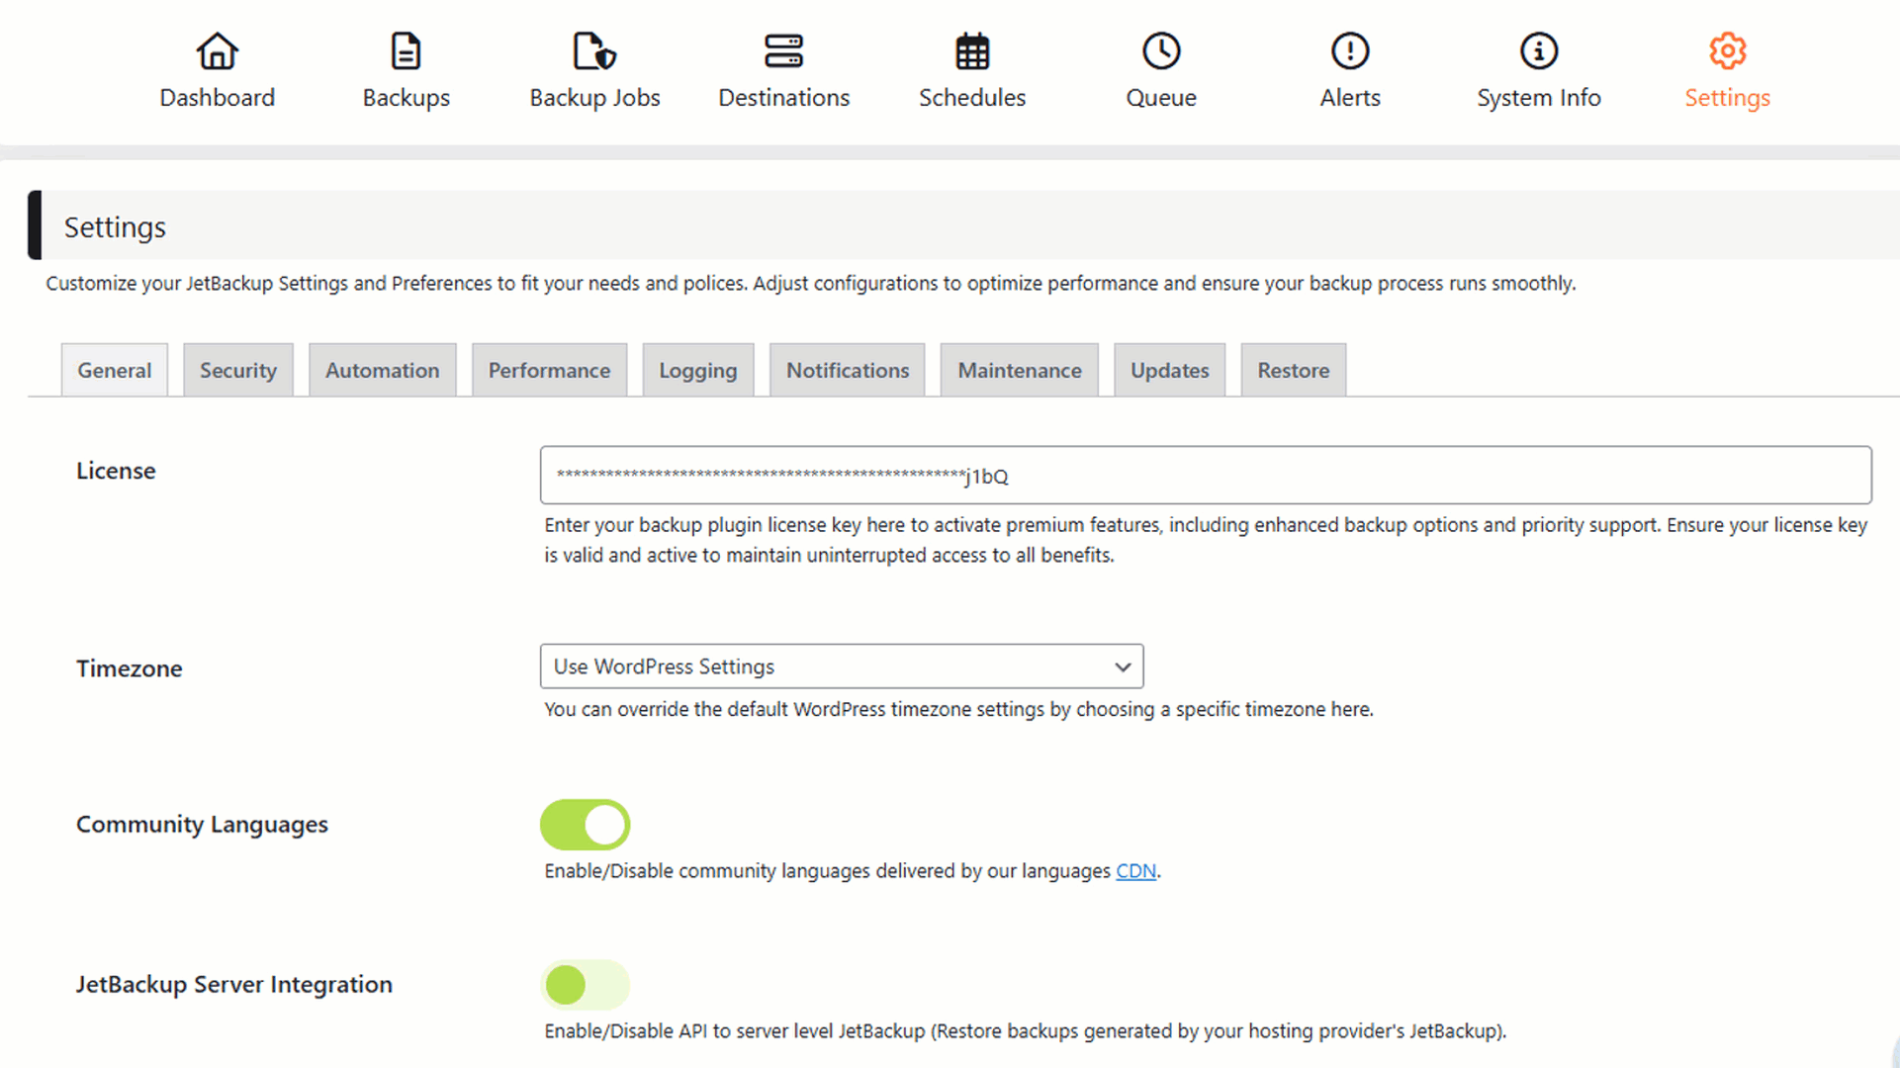Click the Timezone field label
The width and height of the screenshot is (1900, 1068).
coord(130,668)
